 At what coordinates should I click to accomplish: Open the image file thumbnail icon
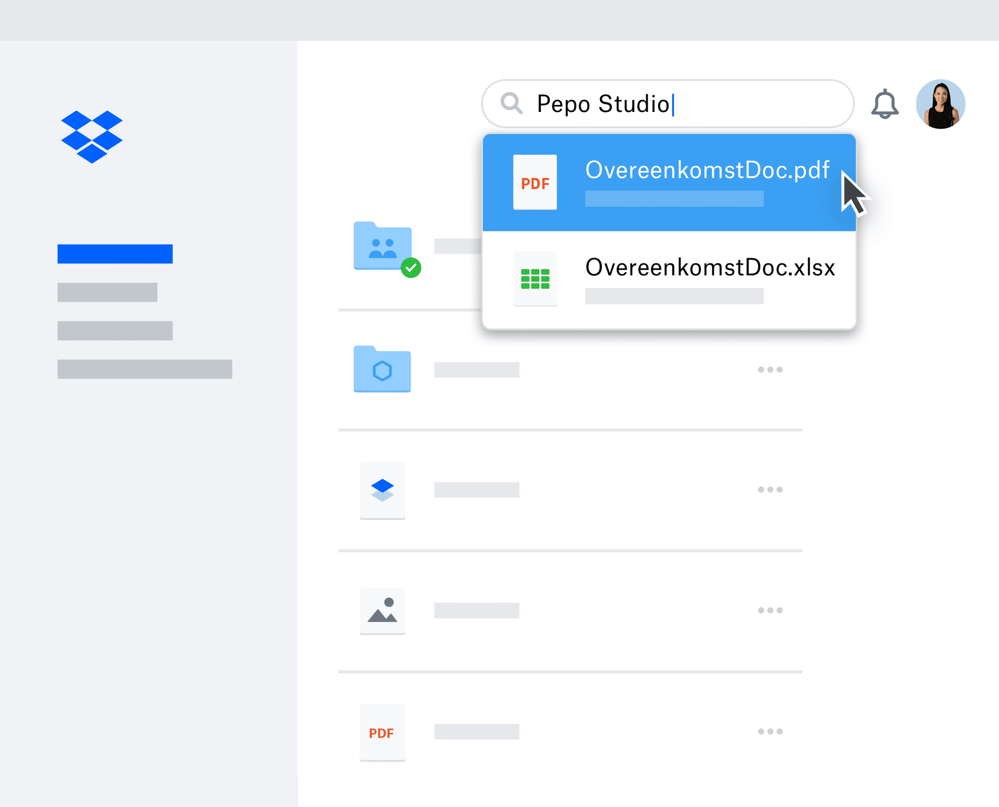(x=382, y=611)
